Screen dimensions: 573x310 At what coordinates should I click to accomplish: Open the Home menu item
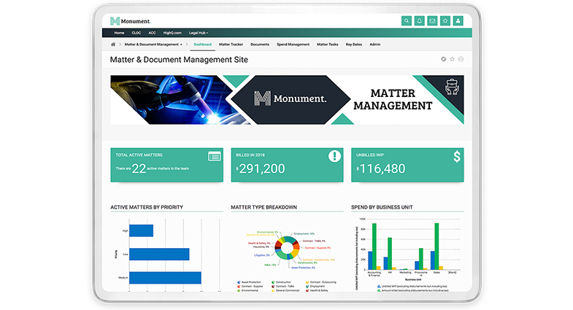[119, 33]
